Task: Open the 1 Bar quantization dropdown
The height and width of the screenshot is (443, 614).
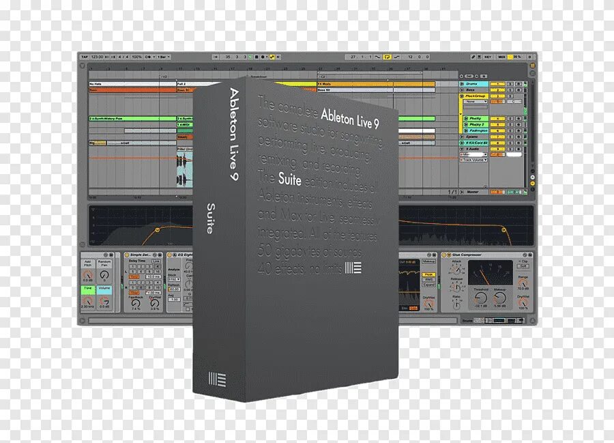Action: [164, 57]
